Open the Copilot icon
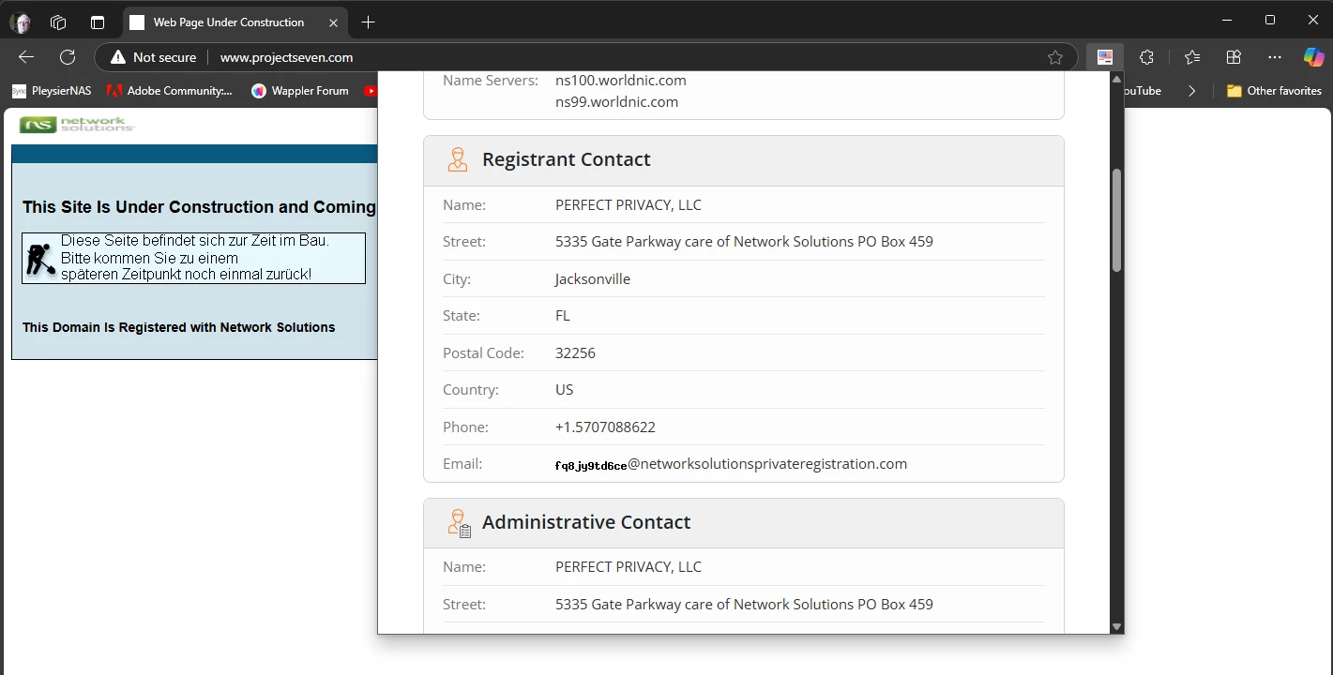Image resolution: width=1333 pixels, height=675 pixels. (x=1314, y=57)
